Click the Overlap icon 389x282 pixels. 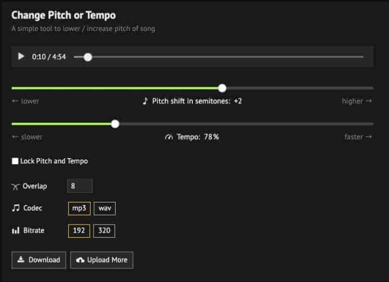click(15, 186)
